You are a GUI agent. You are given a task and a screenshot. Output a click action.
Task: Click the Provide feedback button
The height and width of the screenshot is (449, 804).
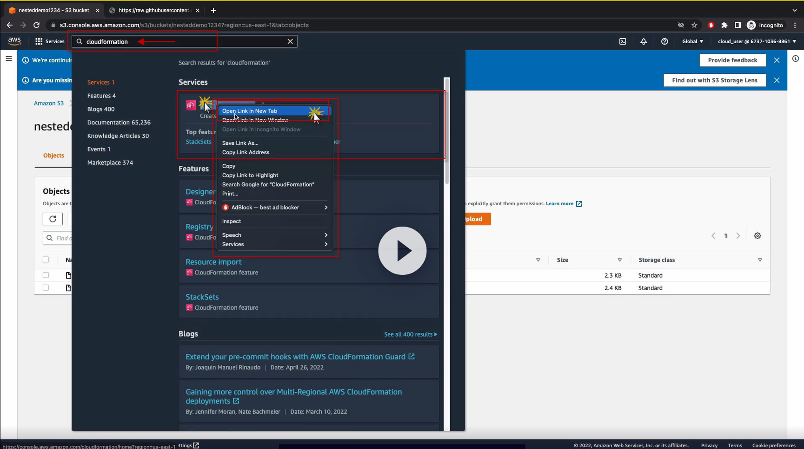(x=732, y=60)
